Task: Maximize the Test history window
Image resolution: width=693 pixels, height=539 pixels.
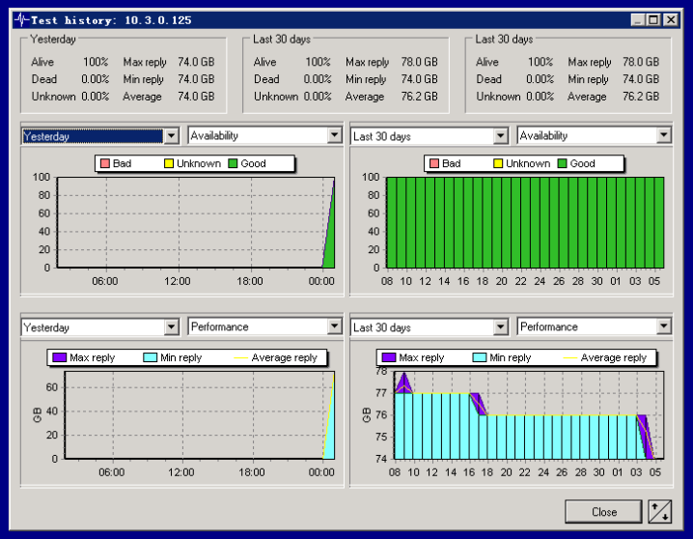Action: 653,20
